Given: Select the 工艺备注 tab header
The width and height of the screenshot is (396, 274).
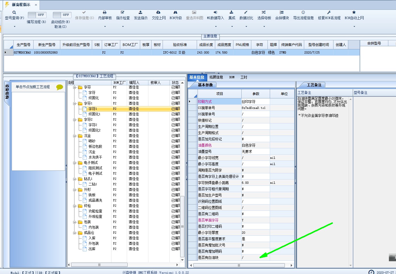Looking at the screenshot, I should point(314,85).
